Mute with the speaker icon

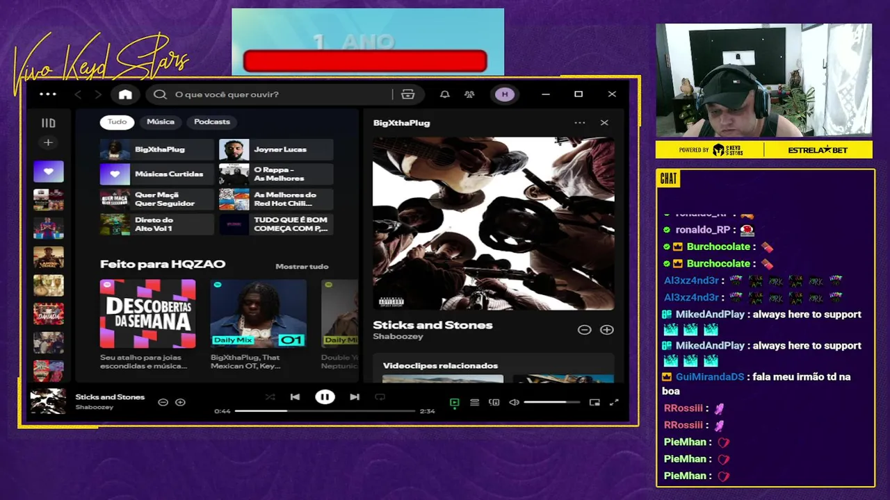coord(514,402)
